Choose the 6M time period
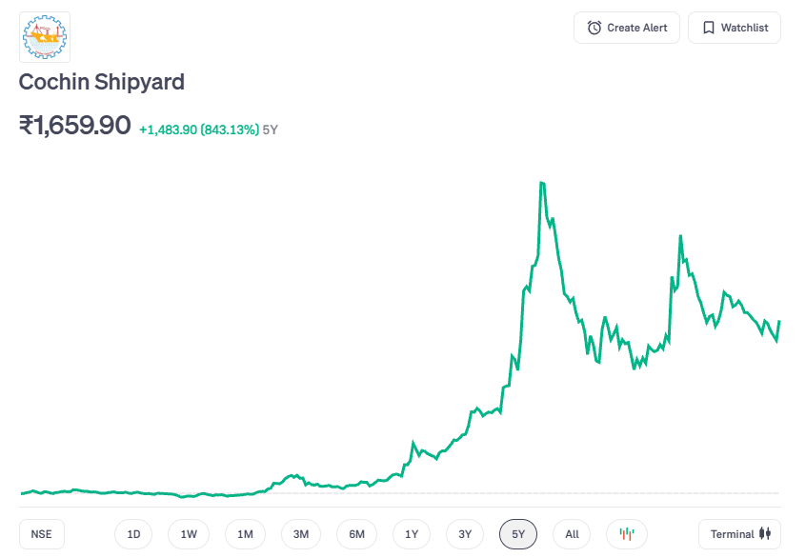Screen dimensions: 806x558 [356, 534]
